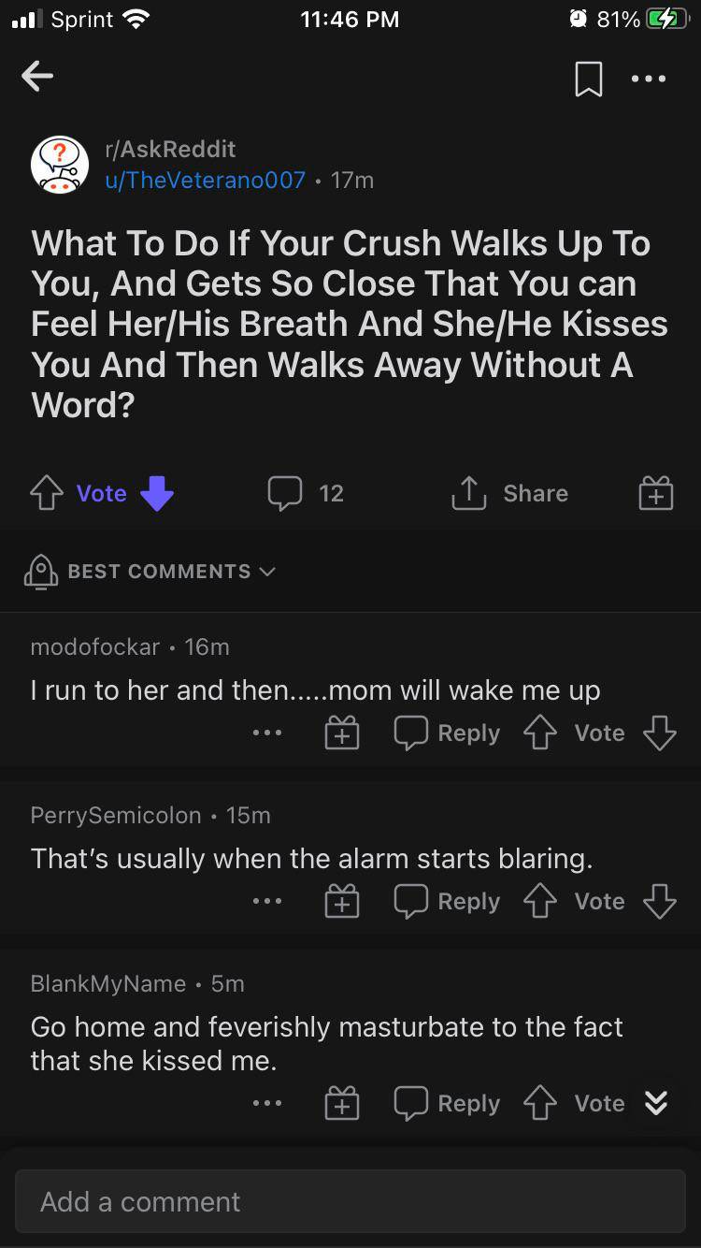Bookmark this post

588,79
